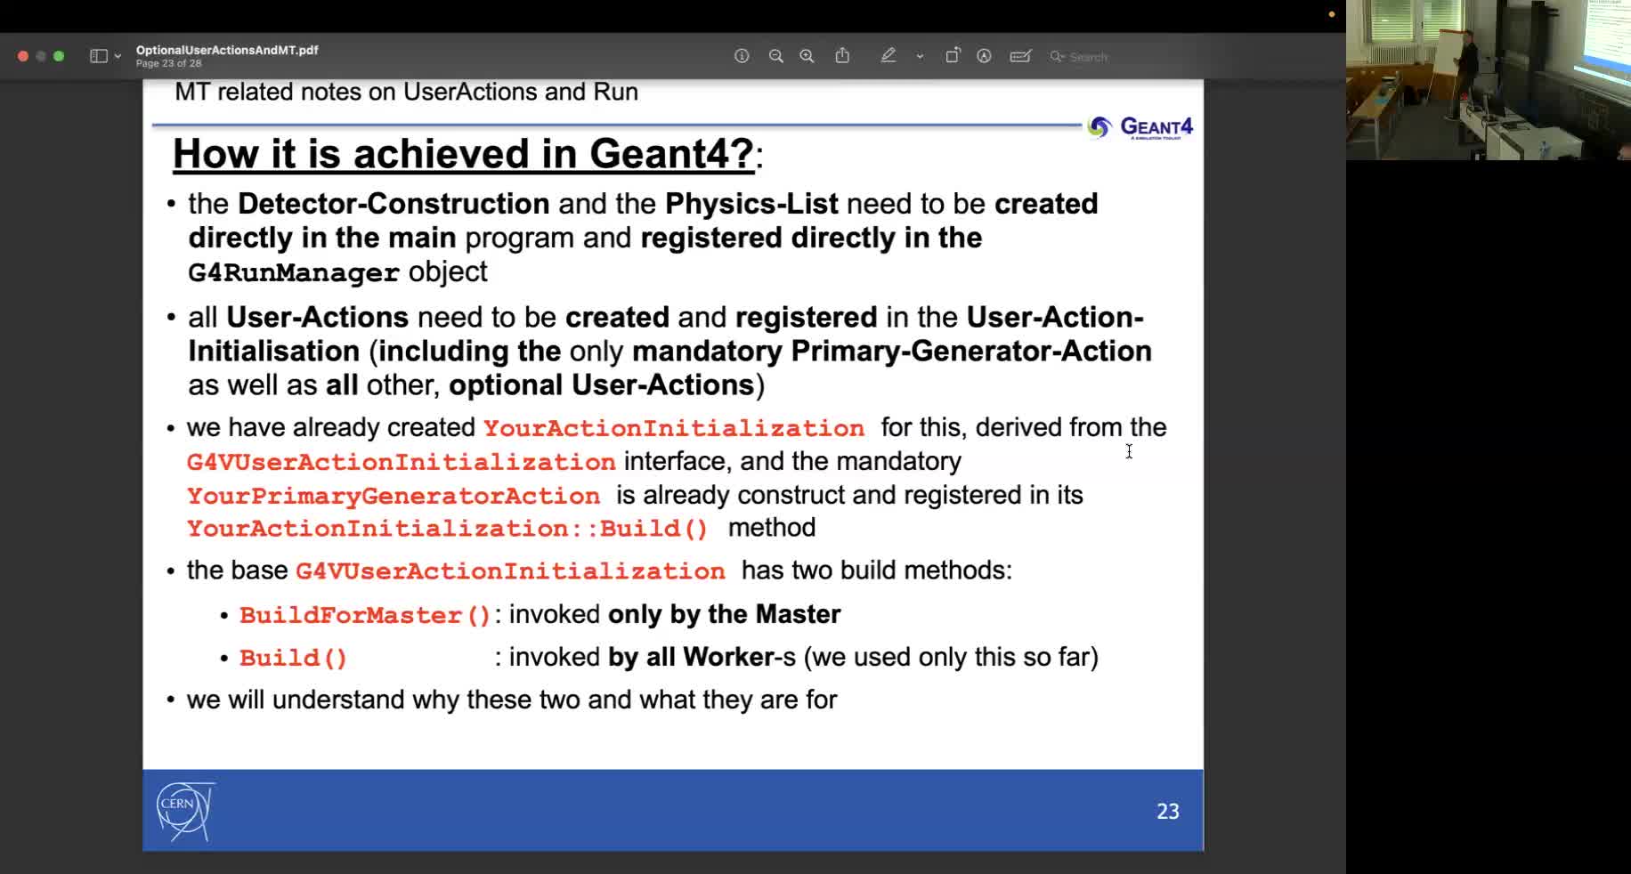Zoom out of the PDF page
This screenshot has width=1631, height=874.
pyautogui.click(x=775, y=55)
